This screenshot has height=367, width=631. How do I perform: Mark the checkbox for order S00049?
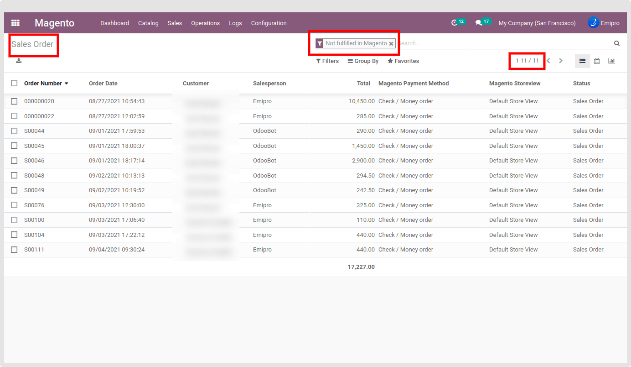(14, 190)
